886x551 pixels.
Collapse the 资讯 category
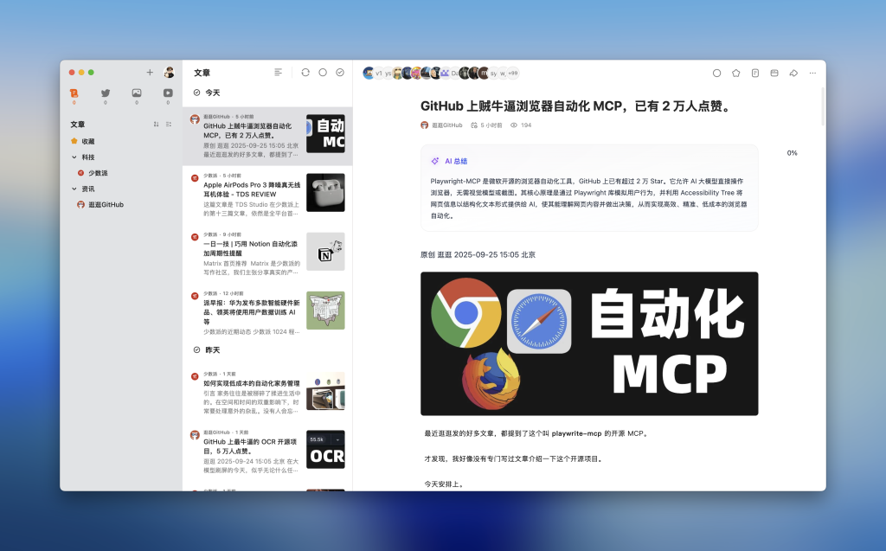(74, 189)
